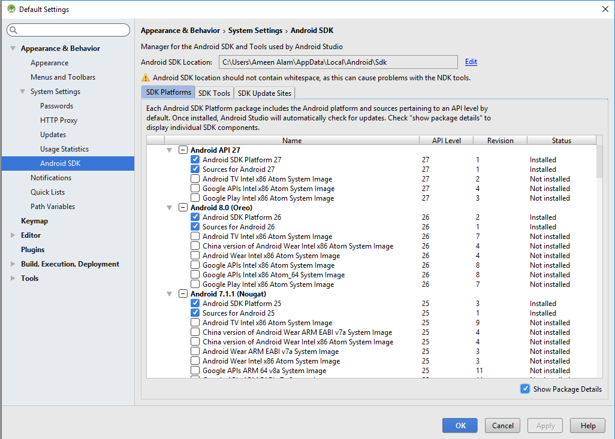Check Google APIs ARM 64 v8a System Image
Image resolution: width=615 pixels, height=439 pixels.
pos(195,370)
